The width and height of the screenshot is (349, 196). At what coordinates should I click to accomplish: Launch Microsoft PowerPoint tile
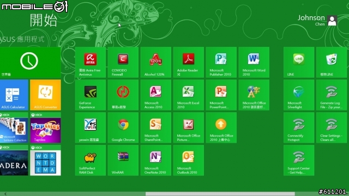pos(221,95)
